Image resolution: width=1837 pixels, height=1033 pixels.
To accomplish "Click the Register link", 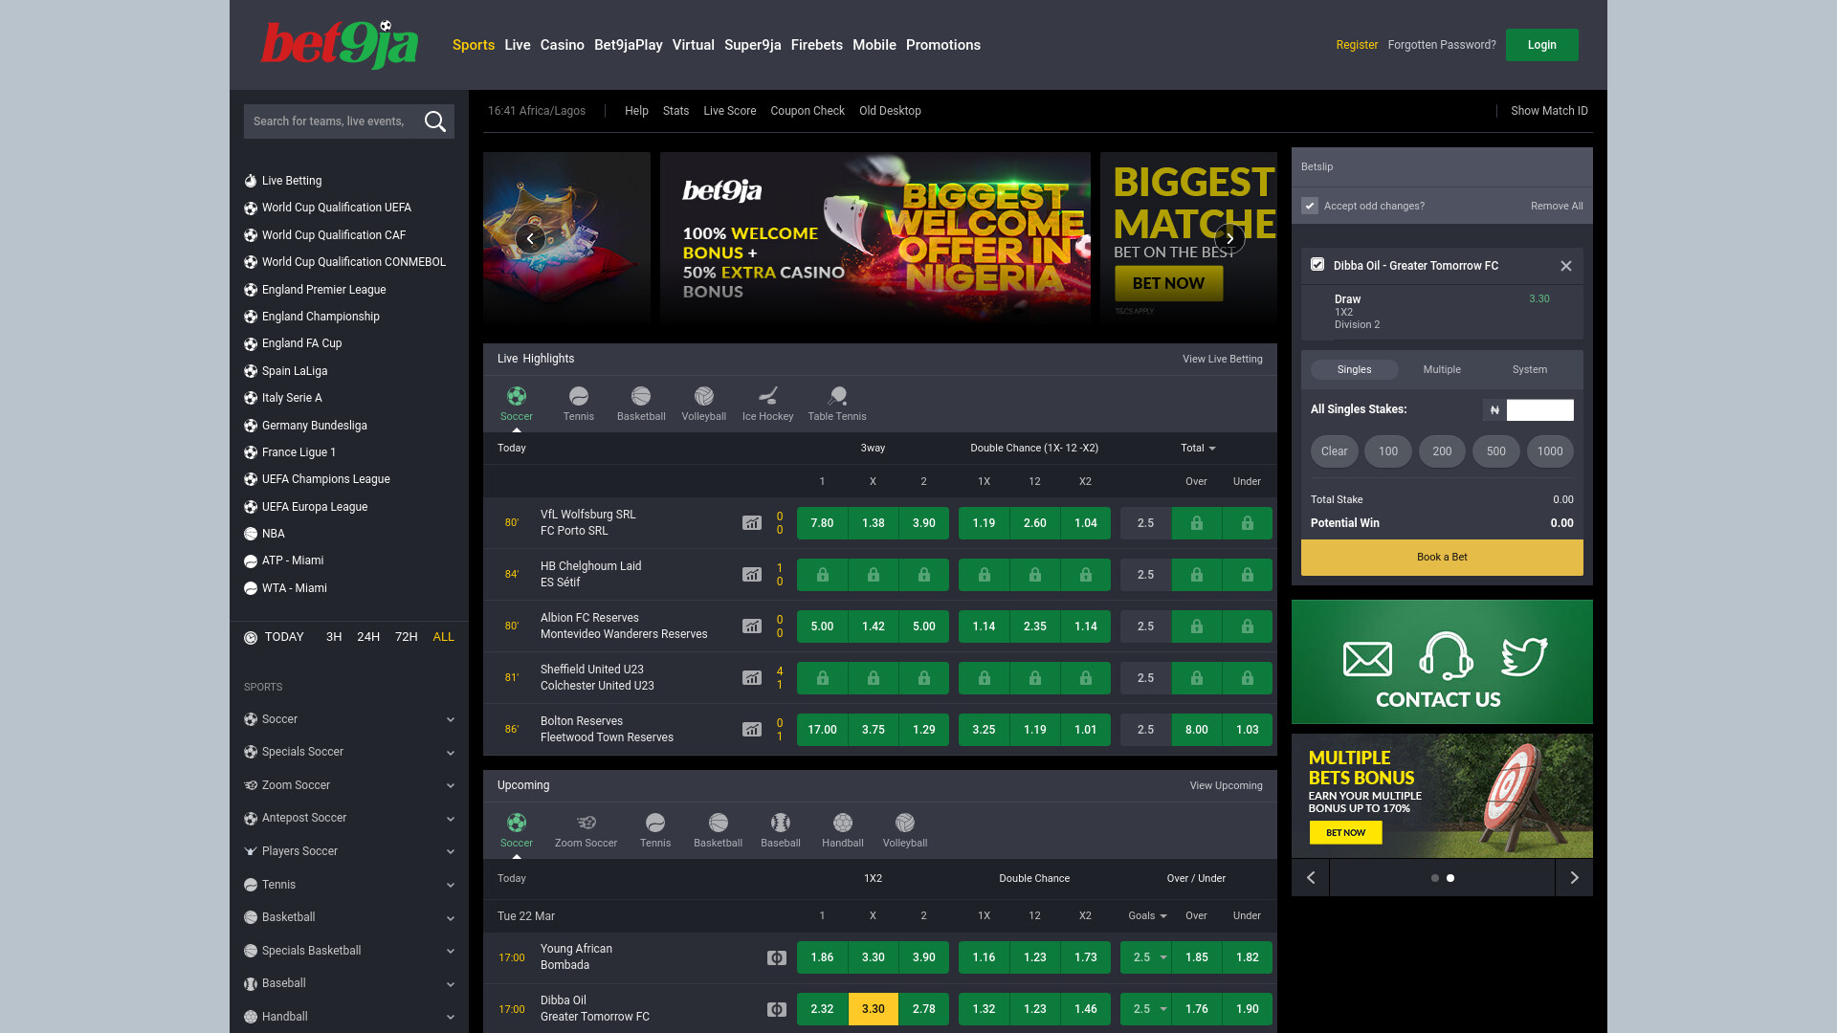I will [x=1357, y=45].
